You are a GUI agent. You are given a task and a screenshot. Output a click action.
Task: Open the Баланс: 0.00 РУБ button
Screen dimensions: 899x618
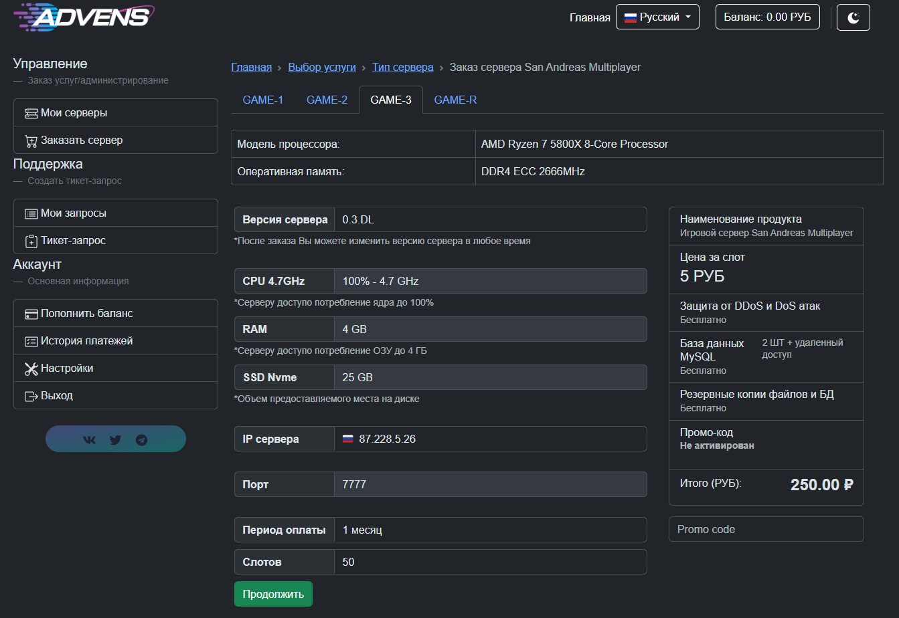(768, 17)
